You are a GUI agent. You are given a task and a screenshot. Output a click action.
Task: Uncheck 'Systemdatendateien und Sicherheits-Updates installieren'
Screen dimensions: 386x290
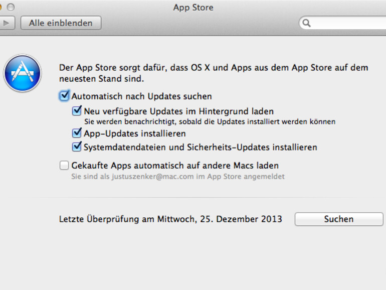[x=77, y=147]
